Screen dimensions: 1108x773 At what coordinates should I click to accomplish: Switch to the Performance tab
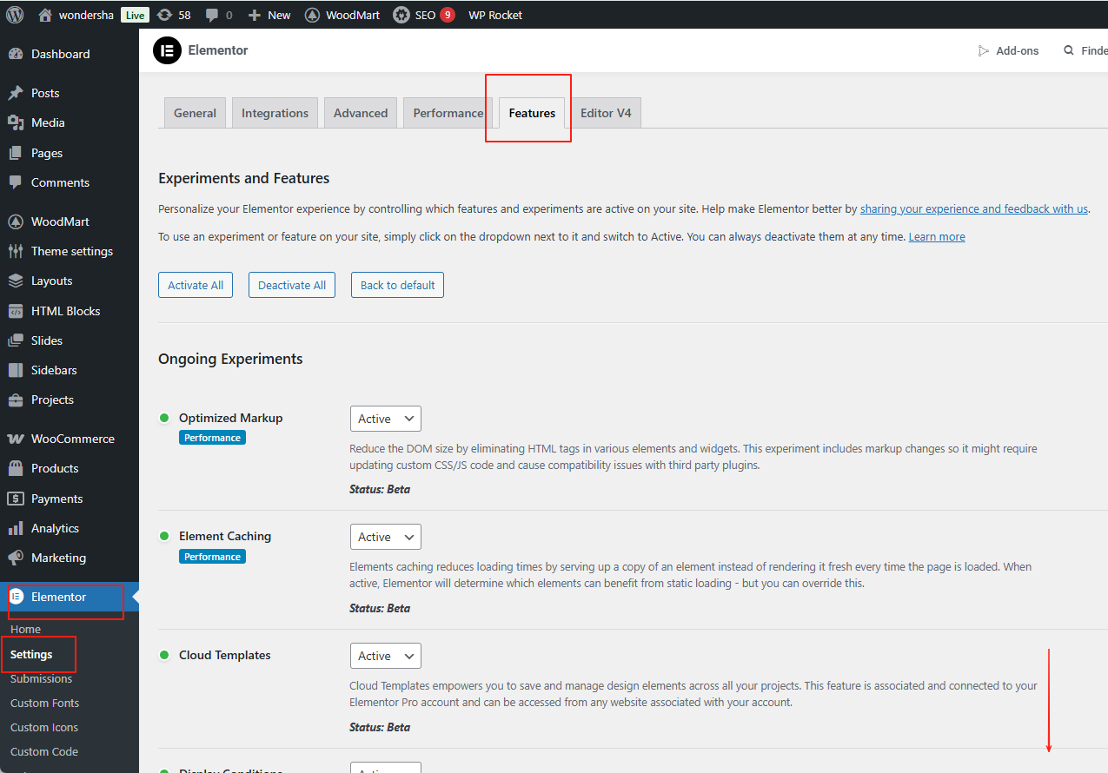(448, 113)
